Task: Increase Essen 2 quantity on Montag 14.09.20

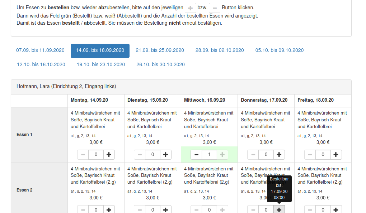Action: tap(109, 210)
